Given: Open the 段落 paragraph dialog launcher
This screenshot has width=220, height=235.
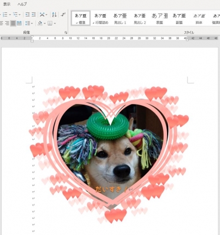Looking at the screenshot, I should pyautogui.click(x=66, y=32).
